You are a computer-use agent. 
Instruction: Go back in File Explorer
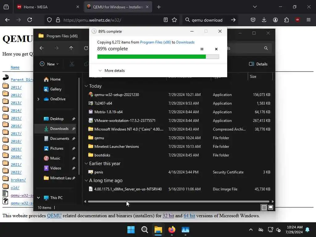click(42, 48)
